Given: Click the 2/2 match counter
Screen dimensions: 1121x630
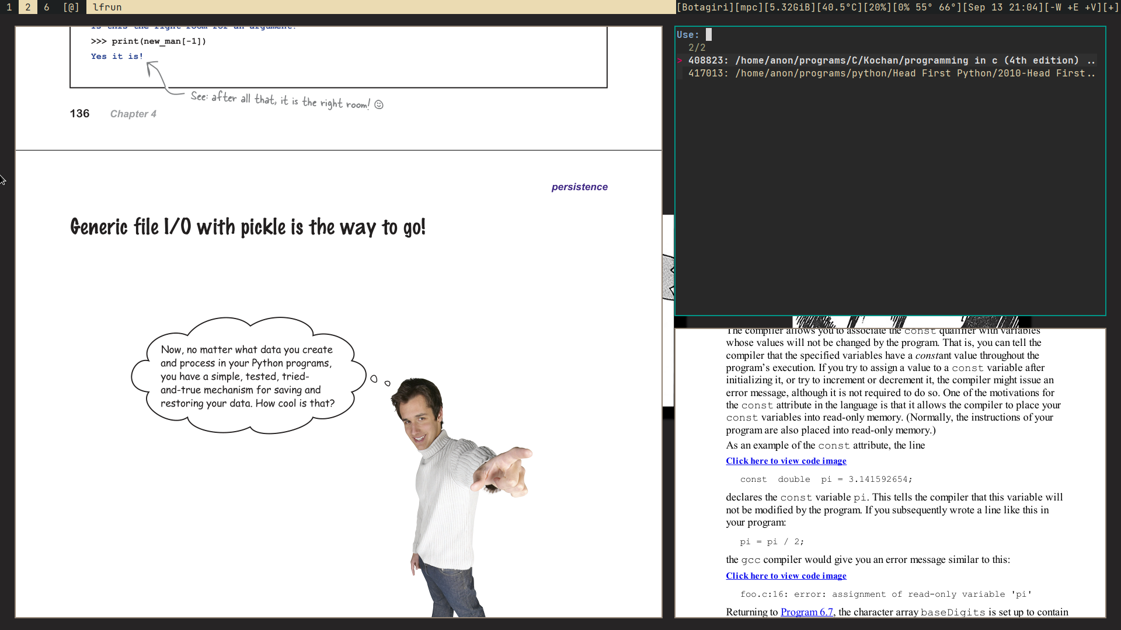Looking at the screenshot, I should pos(697,47).
